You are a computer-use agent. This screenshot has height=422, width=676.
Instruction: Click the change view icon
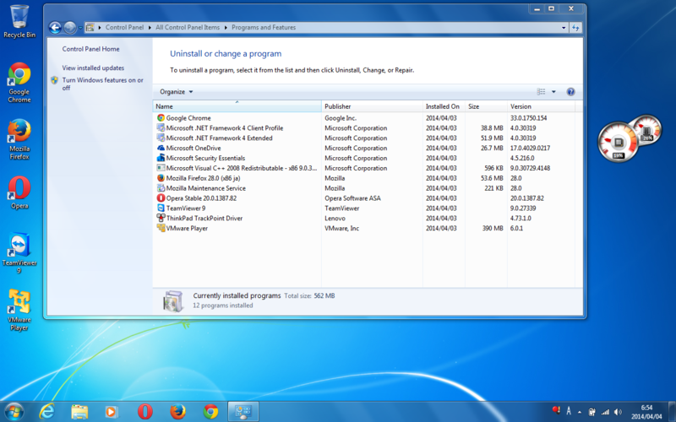[541, 92]
